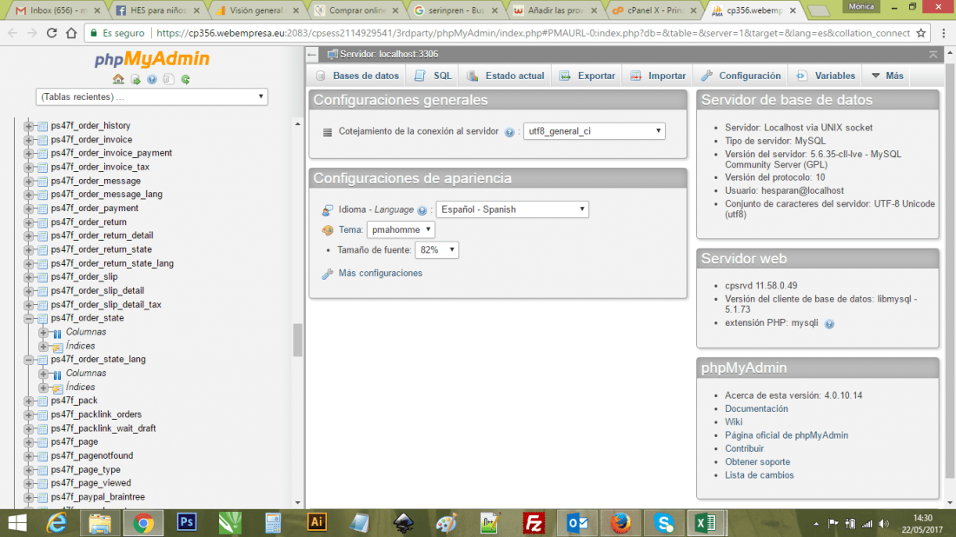Open the Exportar tab
The height and width of the screenshot is (537, 956).
[x=587, y=76]
